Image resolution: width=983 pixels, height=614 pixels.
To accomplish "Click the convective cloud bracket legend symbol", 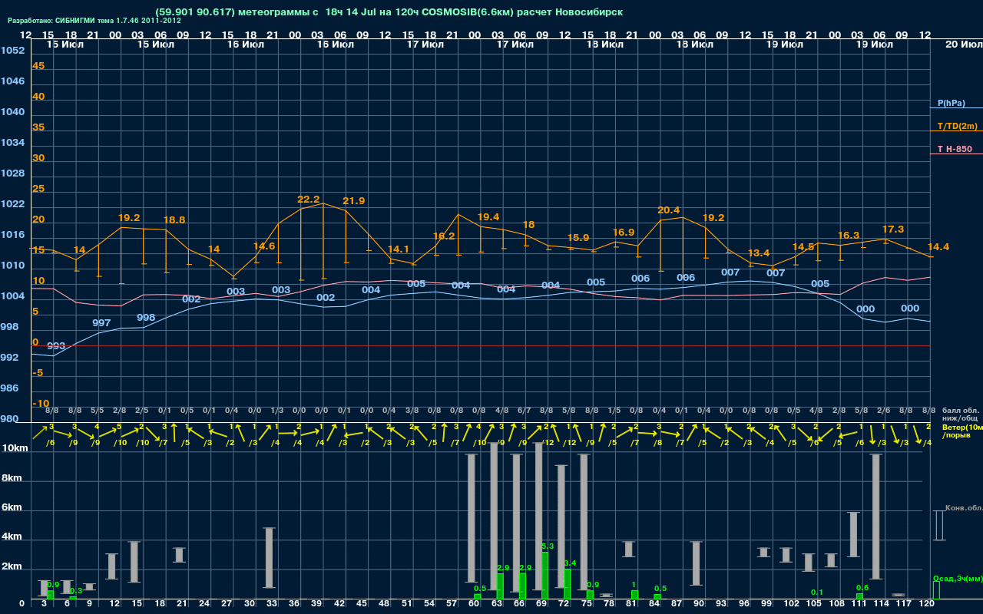I will (938, 526).
